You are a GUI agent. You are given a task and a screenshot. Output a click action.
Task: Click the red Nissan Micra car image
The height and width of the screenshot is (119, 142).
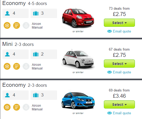pos(78,18)
